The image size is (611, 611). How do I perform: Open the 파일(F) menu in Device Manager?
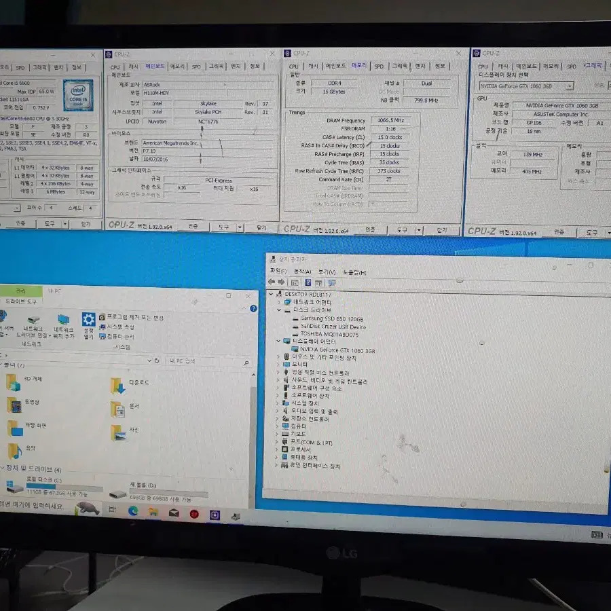[278, 271]
